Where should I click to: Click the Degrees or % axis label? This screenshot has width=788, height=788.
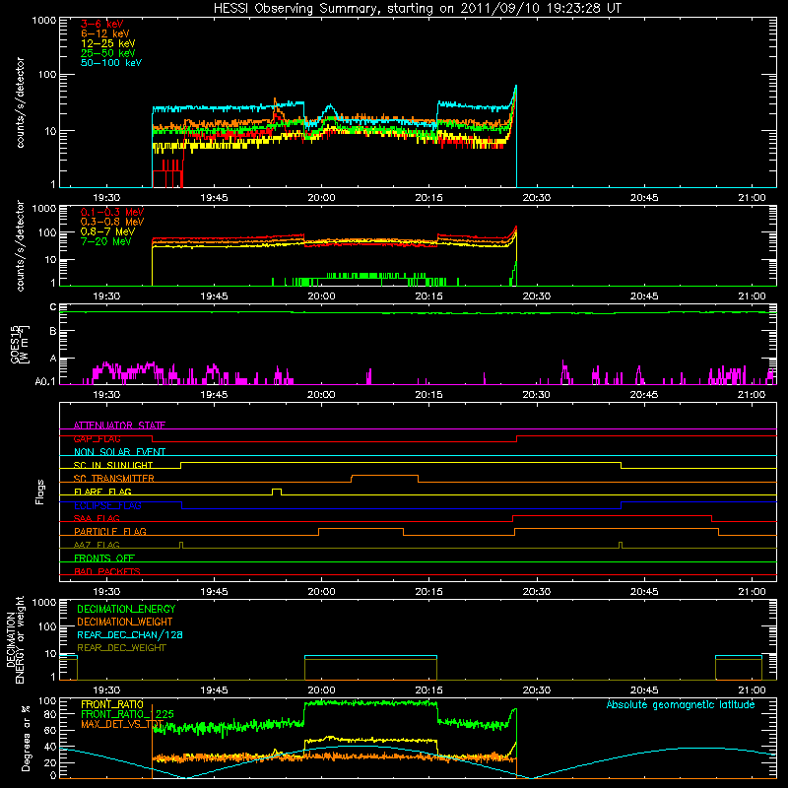pos(26,739)
